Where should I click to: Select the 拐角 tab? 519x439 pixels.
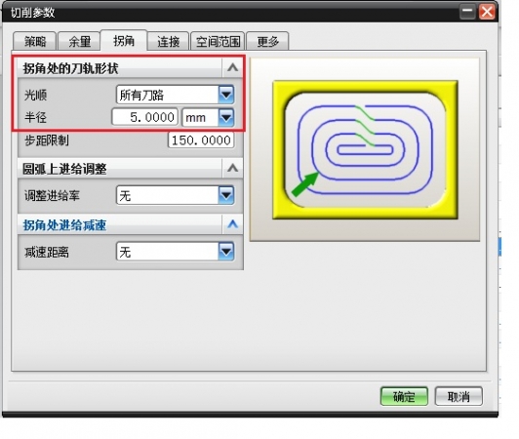pyautogui.click(x=124, y=40)
